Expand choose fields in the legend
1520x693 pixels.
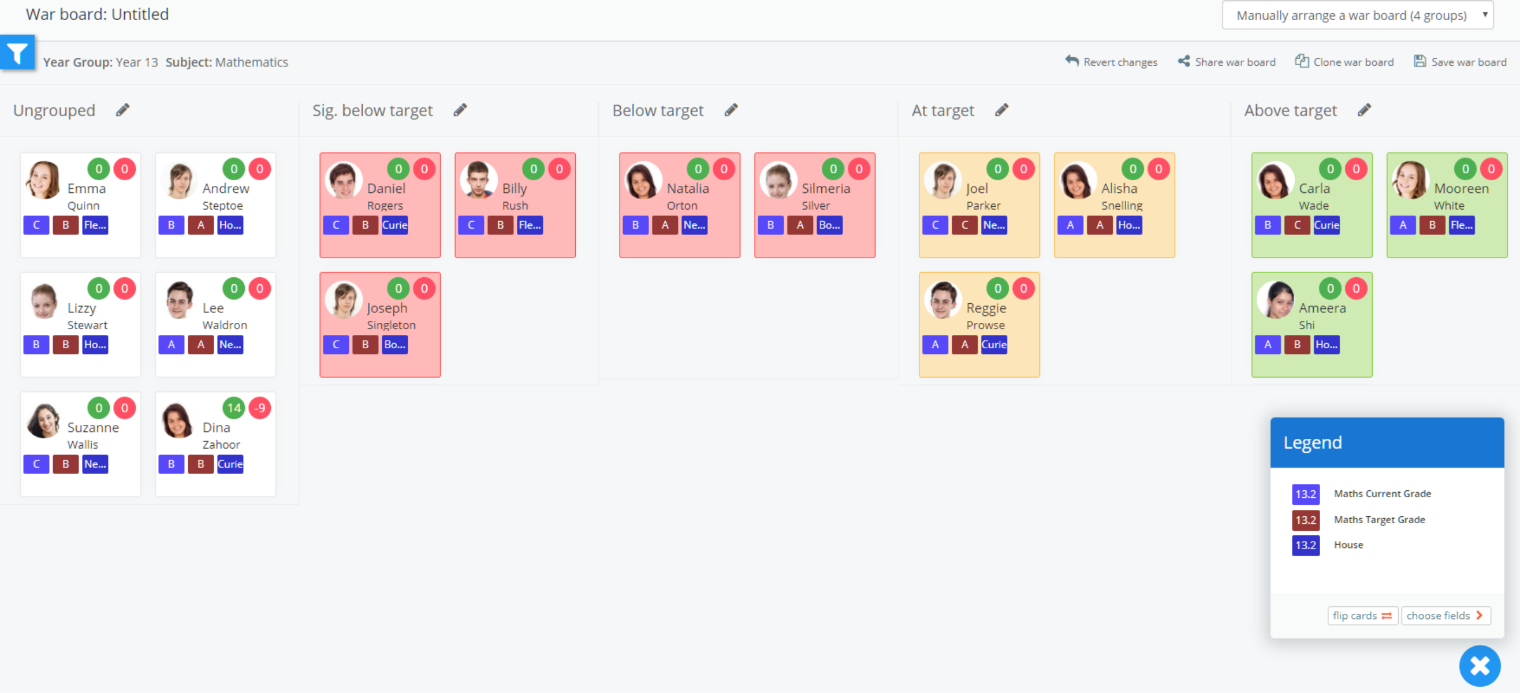1445,615
